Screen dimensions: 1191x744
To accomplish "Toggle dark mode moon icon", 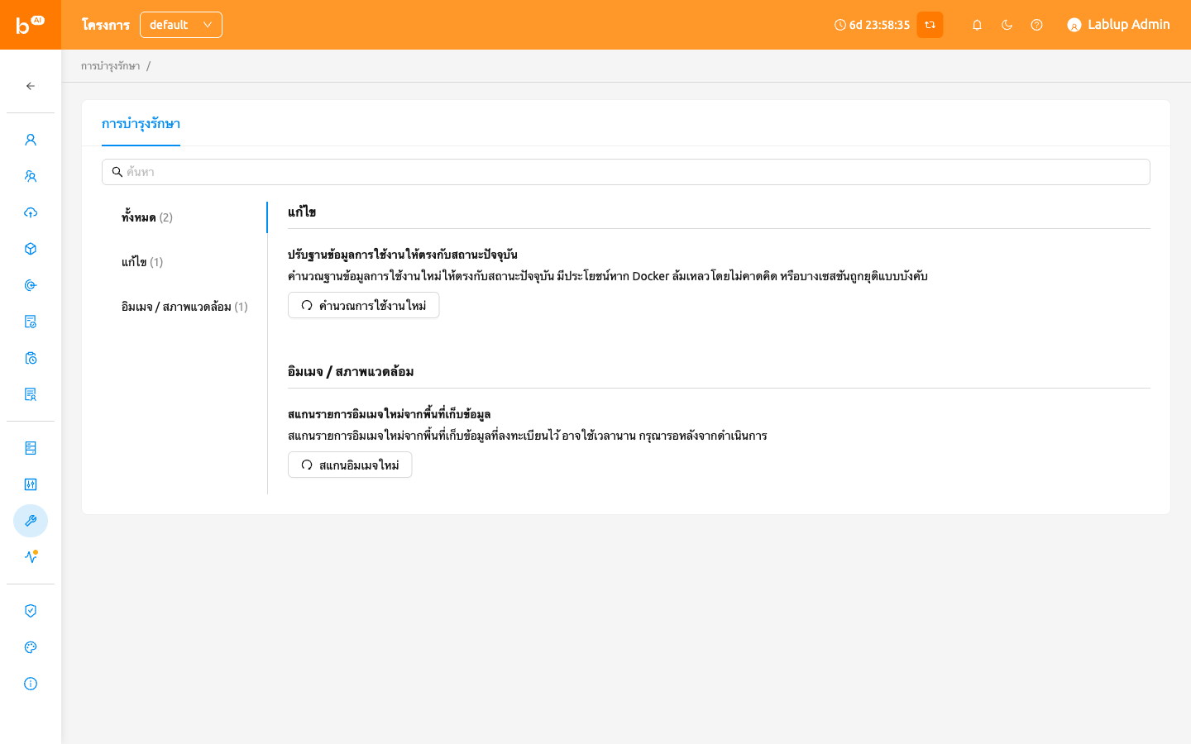I will [1007, 25].
